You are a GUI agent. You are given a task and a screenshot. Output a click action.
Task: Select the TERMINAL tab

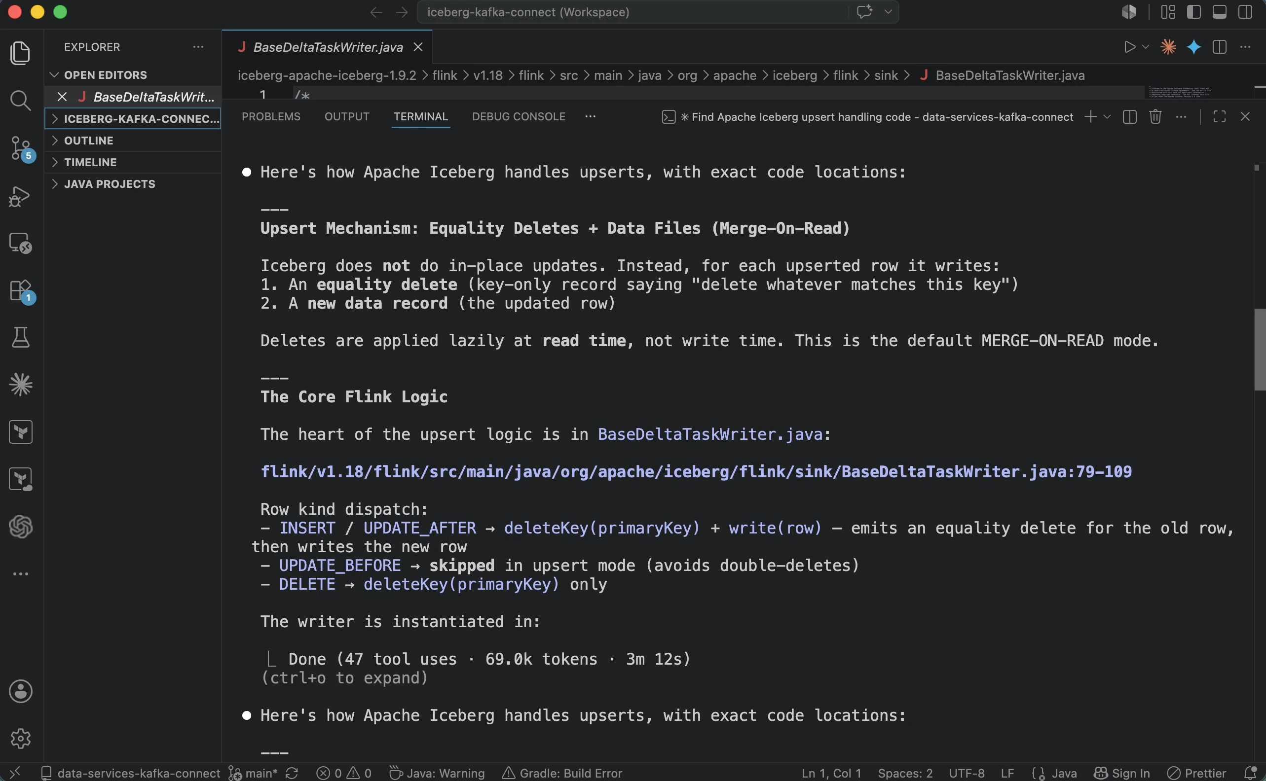421,117
